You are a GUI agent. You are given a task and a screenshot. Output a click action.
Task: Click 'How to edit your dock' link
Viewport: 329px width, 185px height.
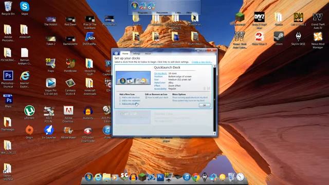coord(158,98)
